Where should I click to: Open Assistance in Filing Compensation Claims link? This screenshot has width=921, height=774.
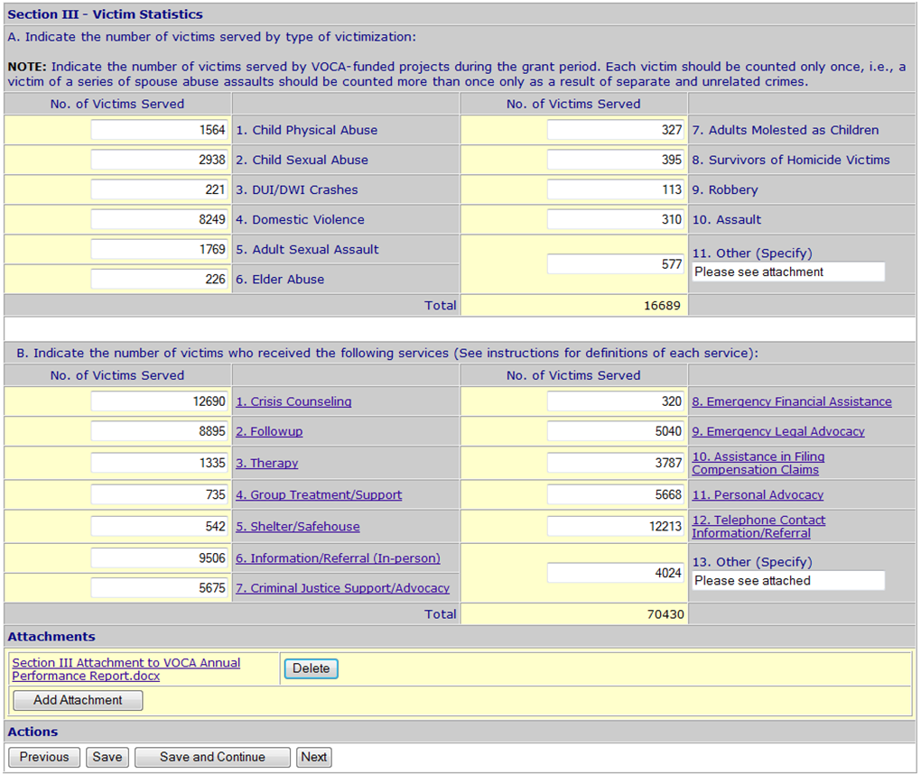coord(758,463)
